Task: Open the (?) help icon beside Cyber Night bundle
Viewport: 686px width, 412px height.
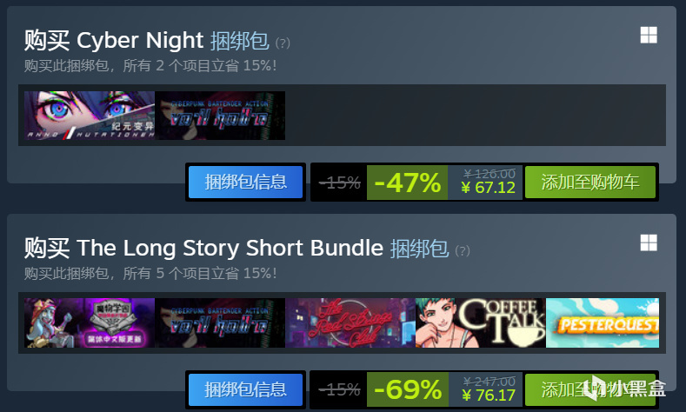Action: click(283, 43)
